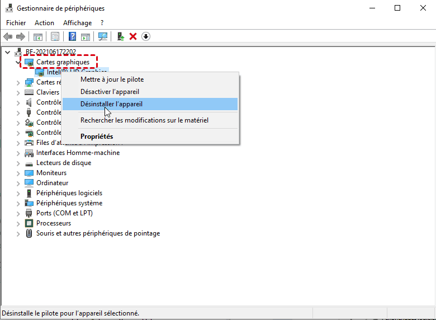Select the Périphériques système label
436x320 pixels.
click(69, 203)
